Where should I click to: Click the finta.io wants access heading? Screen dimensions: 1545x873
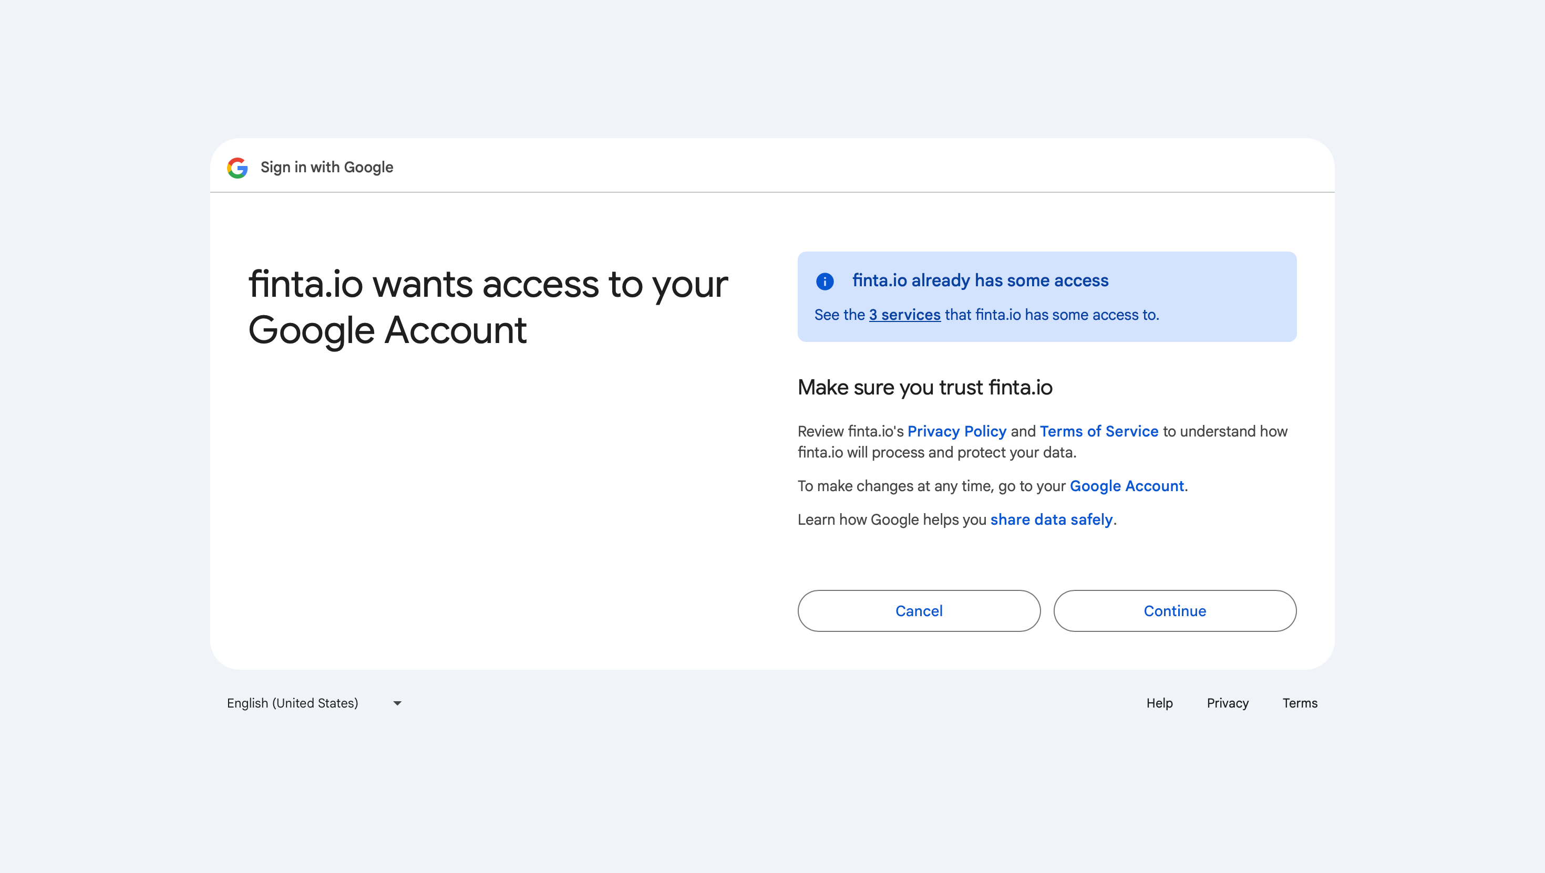pos(488,307)
